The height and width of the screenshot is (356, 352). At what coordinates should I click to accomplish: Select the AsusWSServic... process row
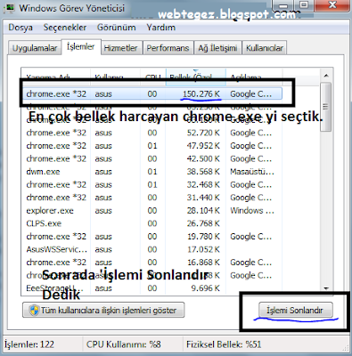pos(152,249)
